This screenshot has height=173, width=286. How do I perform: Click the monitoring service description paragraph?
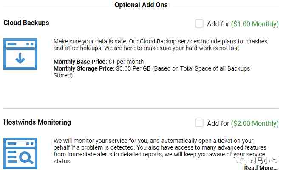pos(160,151)
